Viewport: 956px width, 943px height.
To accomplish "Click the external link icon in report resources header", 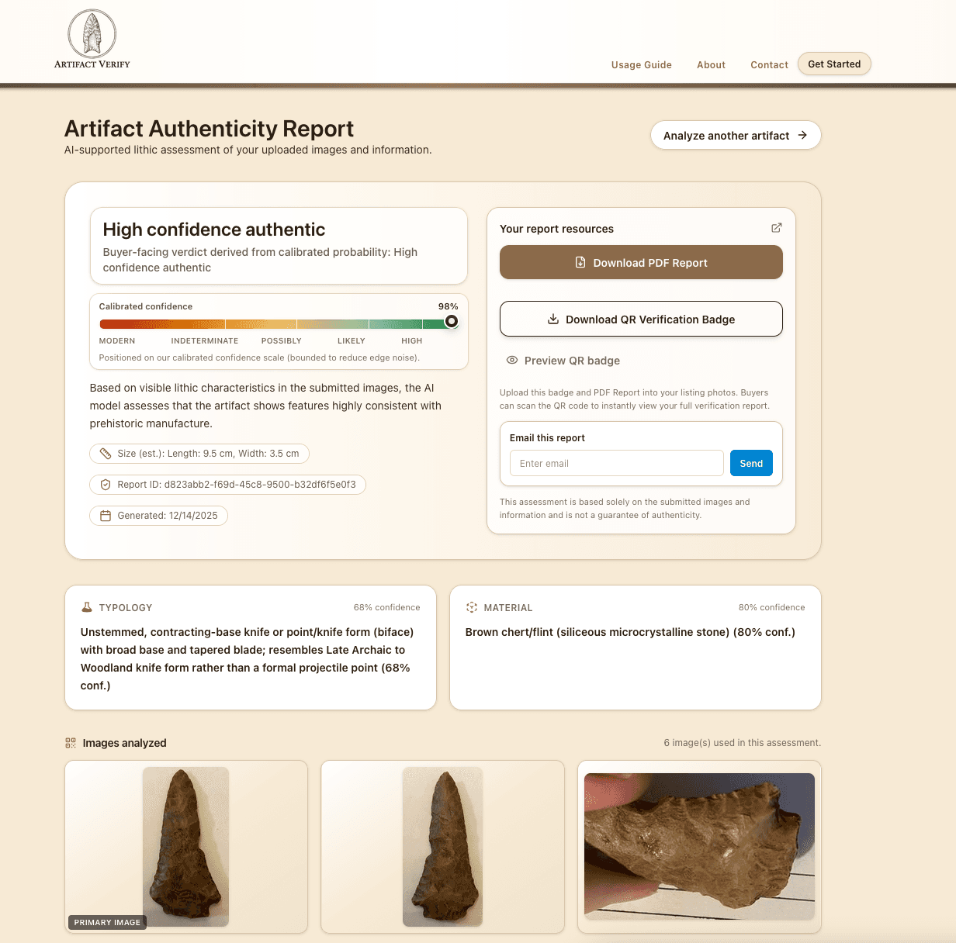I will tap(777, 228).
